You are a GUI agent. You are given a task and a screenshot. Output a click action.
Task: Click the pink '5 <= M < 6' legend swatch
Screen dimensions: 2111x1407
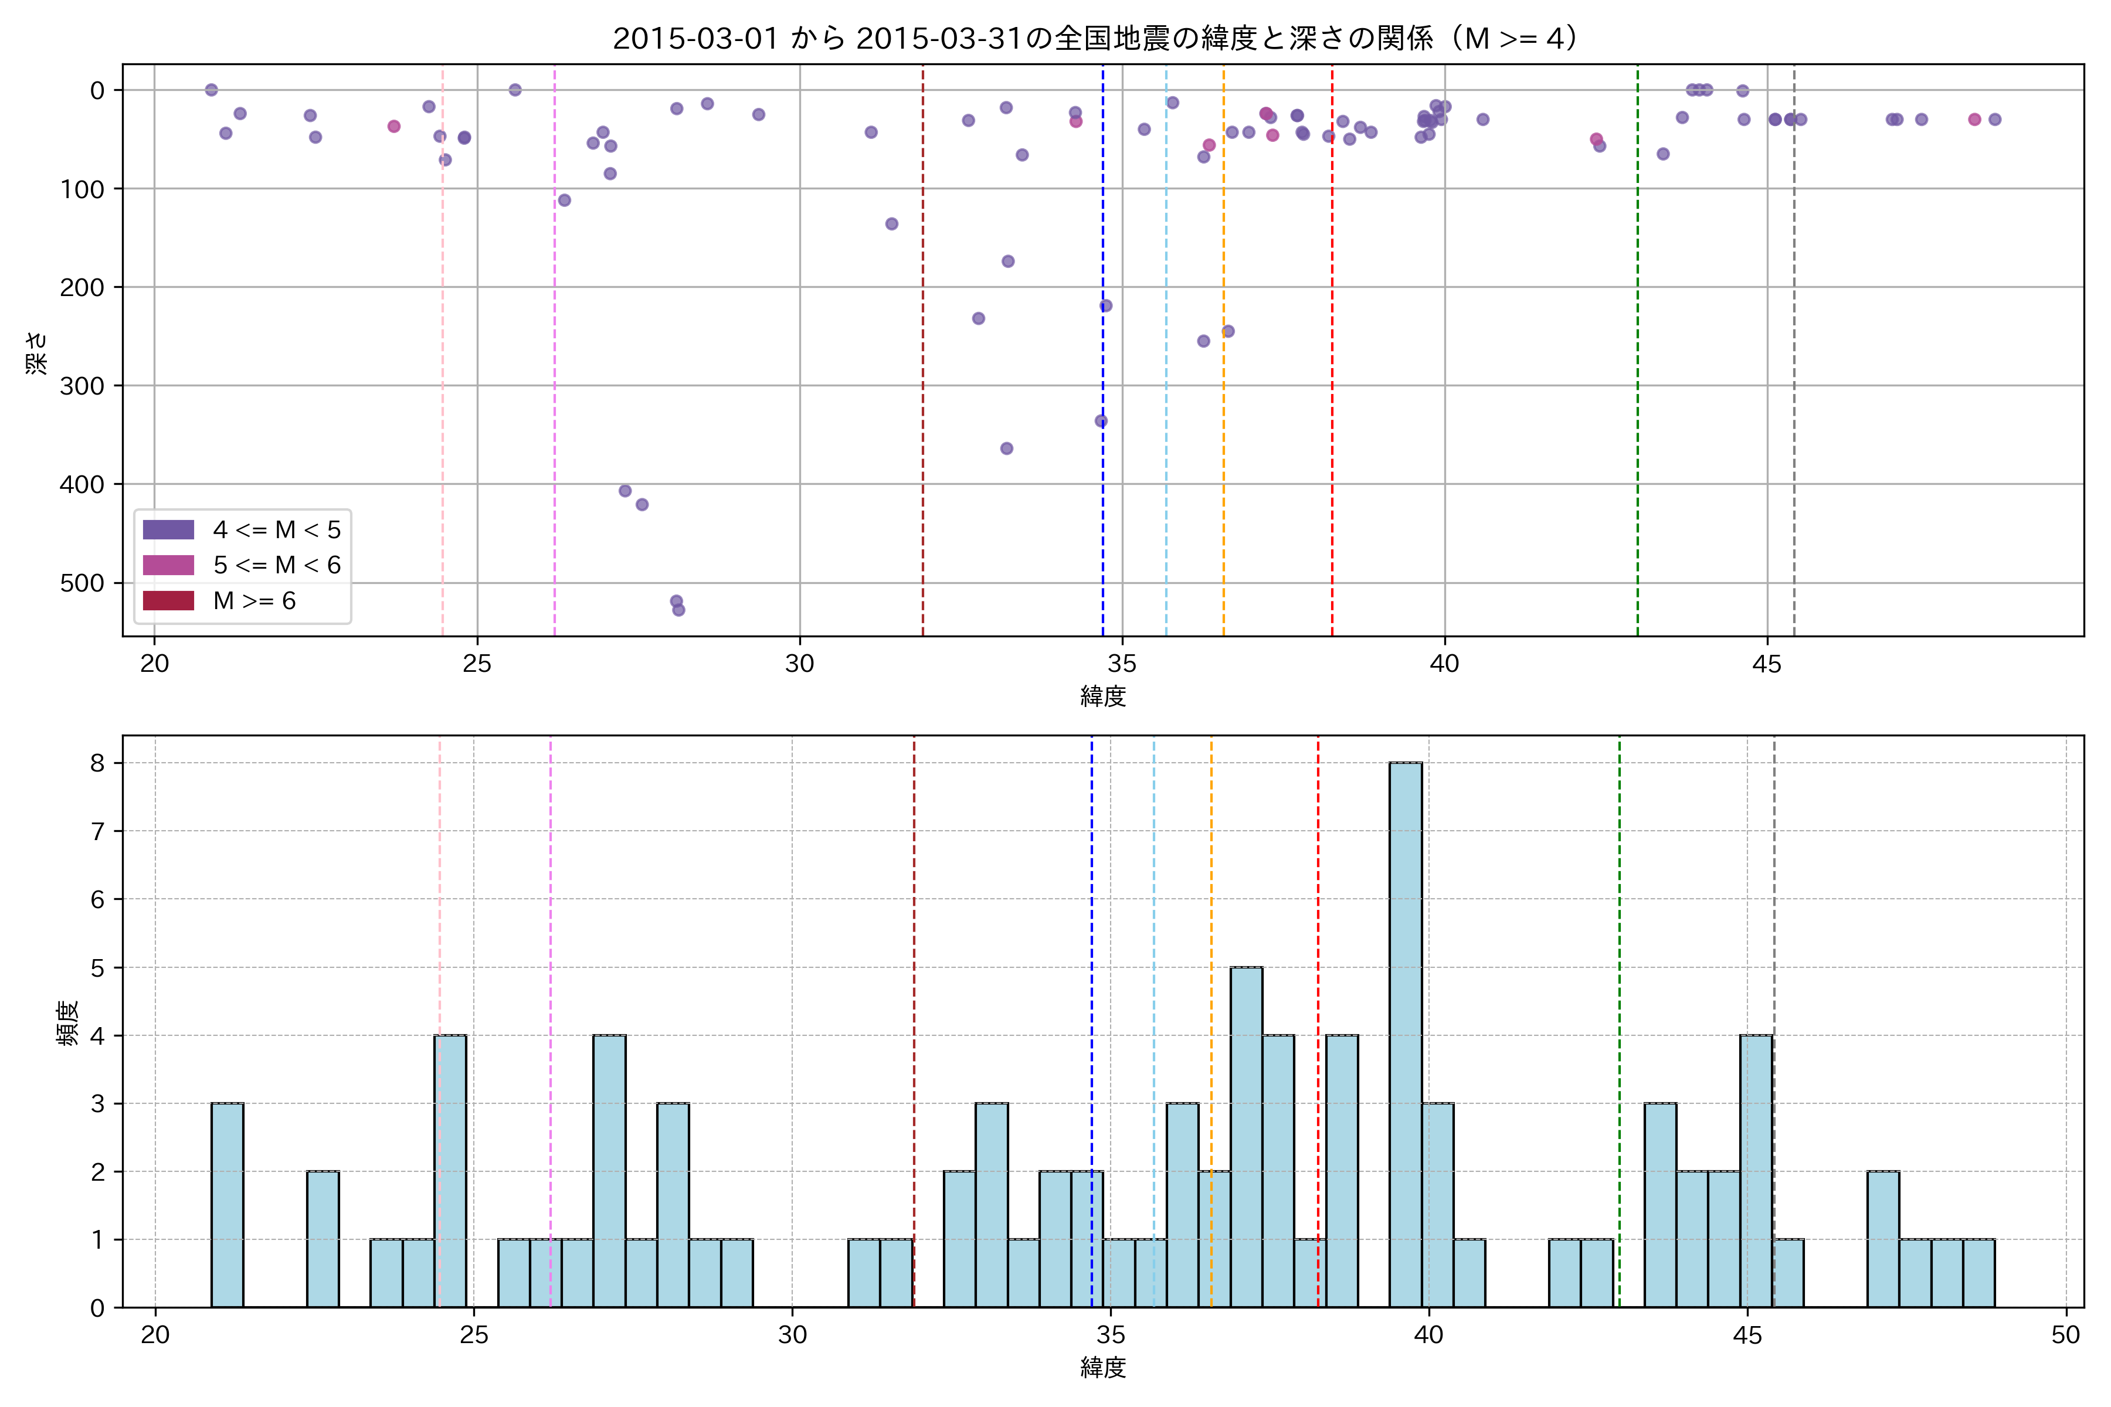tap(168, 565)
